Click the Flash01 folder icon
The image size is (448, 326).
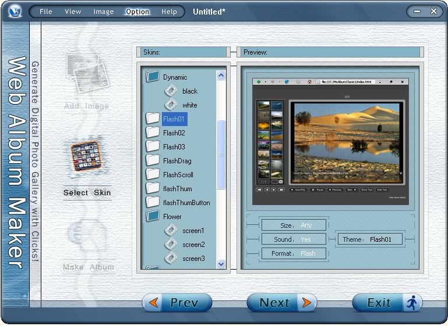[x=152, y=119]
